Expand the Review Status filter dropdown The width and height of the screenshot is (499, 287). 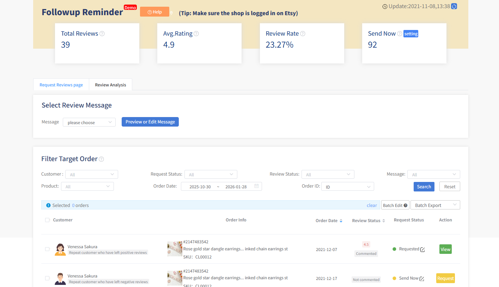tap(328, 174)
